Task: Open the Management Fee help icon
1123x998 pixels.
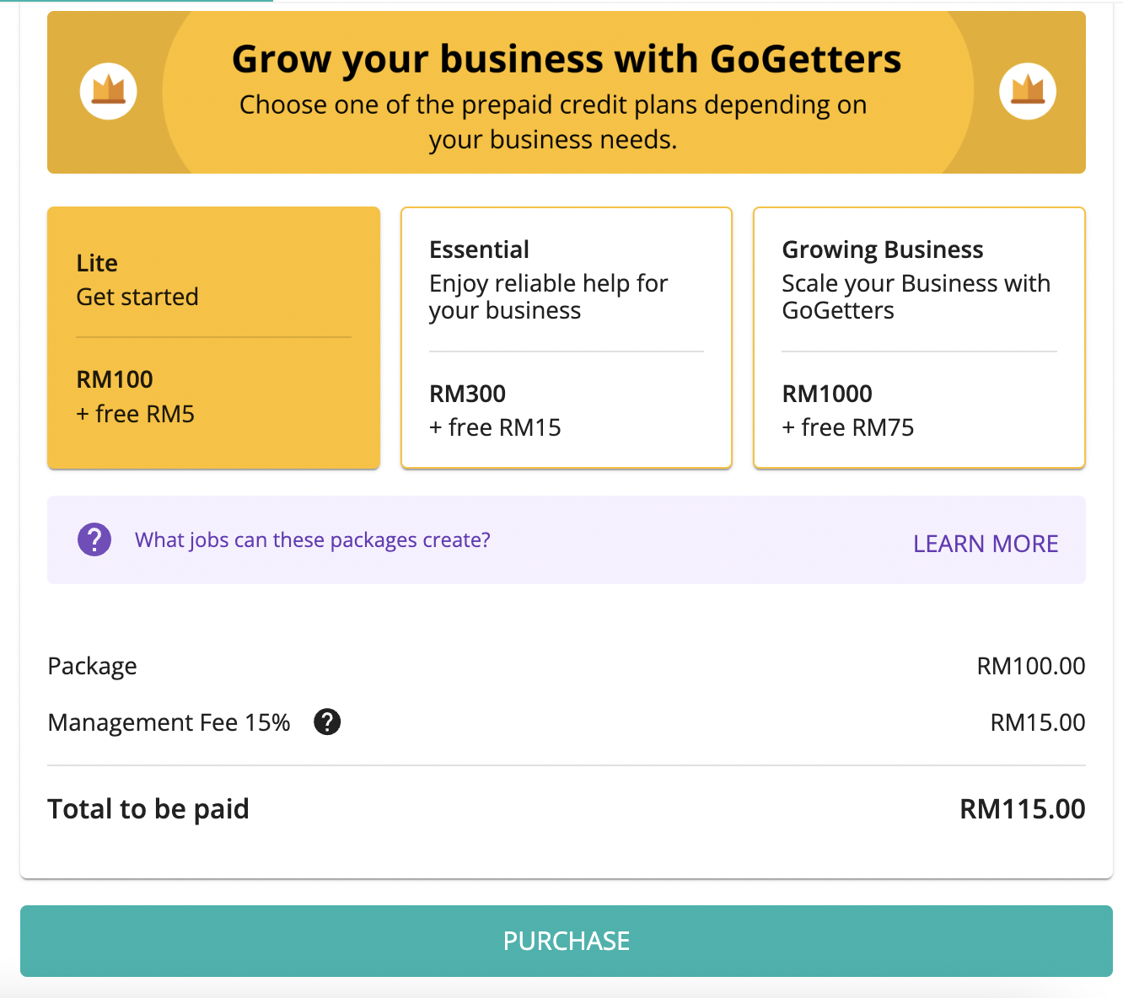Action: (327, 722)
